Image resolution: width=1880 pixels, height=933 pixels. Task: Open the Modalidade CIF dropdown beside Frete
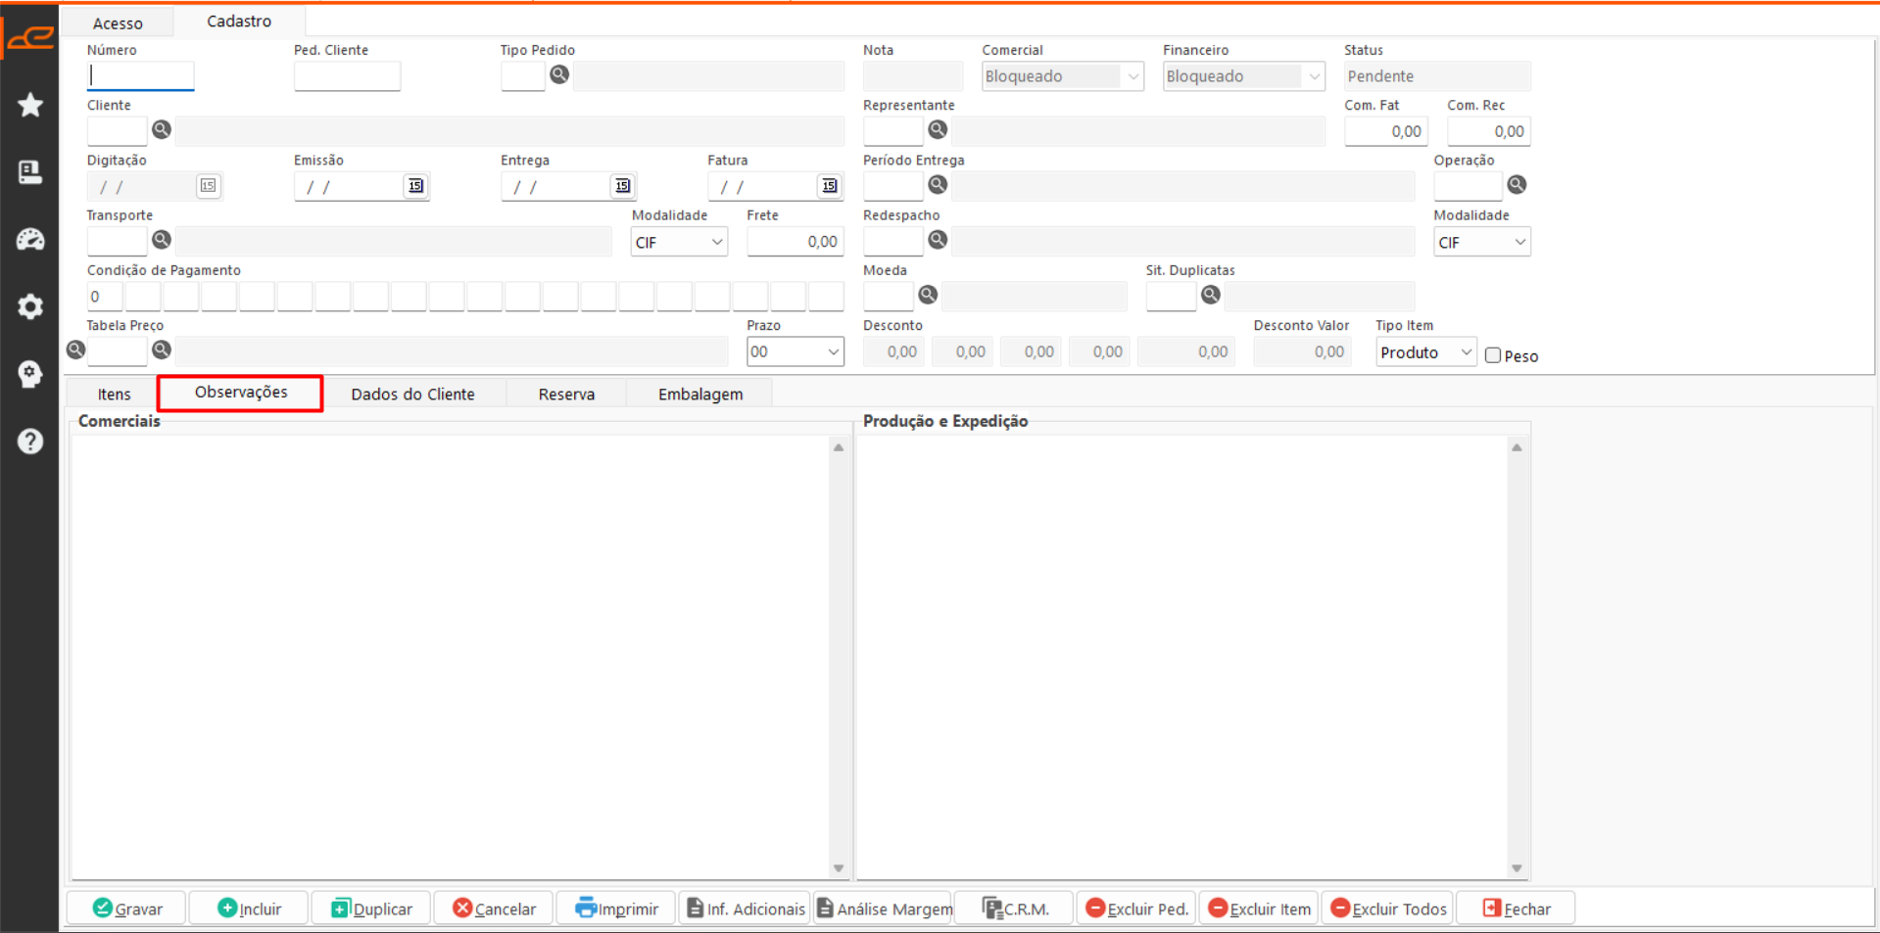pos(679,242)
